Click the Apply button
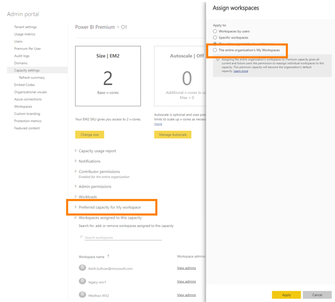 tap(286, 295)
